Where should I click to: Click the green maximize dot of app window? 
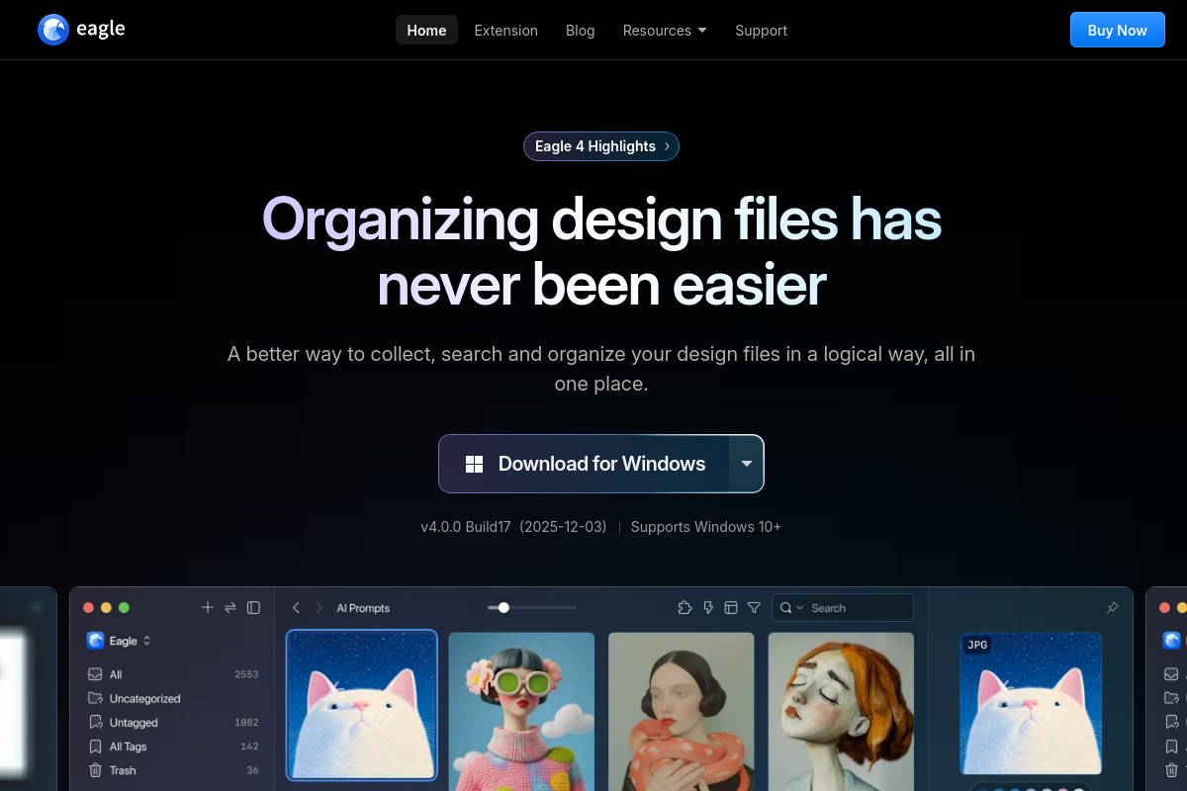click(x=124, y=607)
